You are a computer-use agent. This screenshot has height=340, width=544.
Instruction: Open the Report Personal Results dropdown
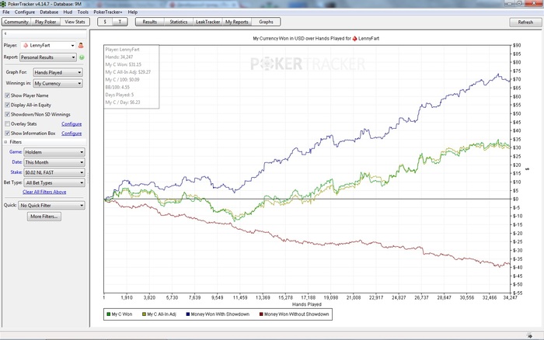pos(48,57)
